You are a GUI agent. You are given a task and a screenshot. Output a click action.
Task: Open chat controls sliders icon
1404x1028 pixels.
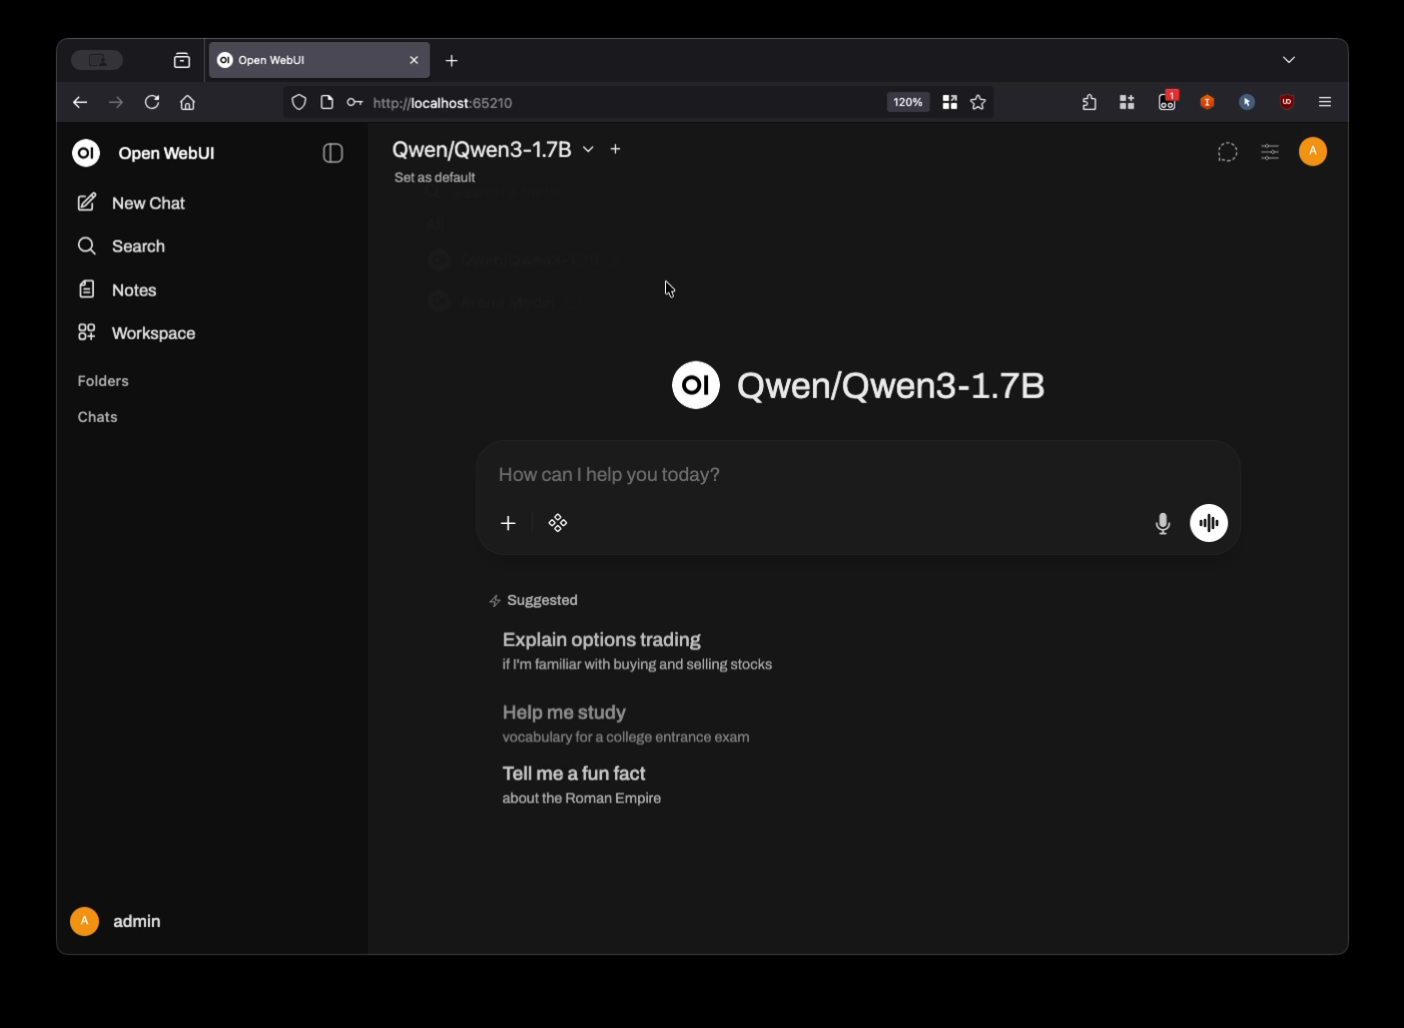[1269, 152]
